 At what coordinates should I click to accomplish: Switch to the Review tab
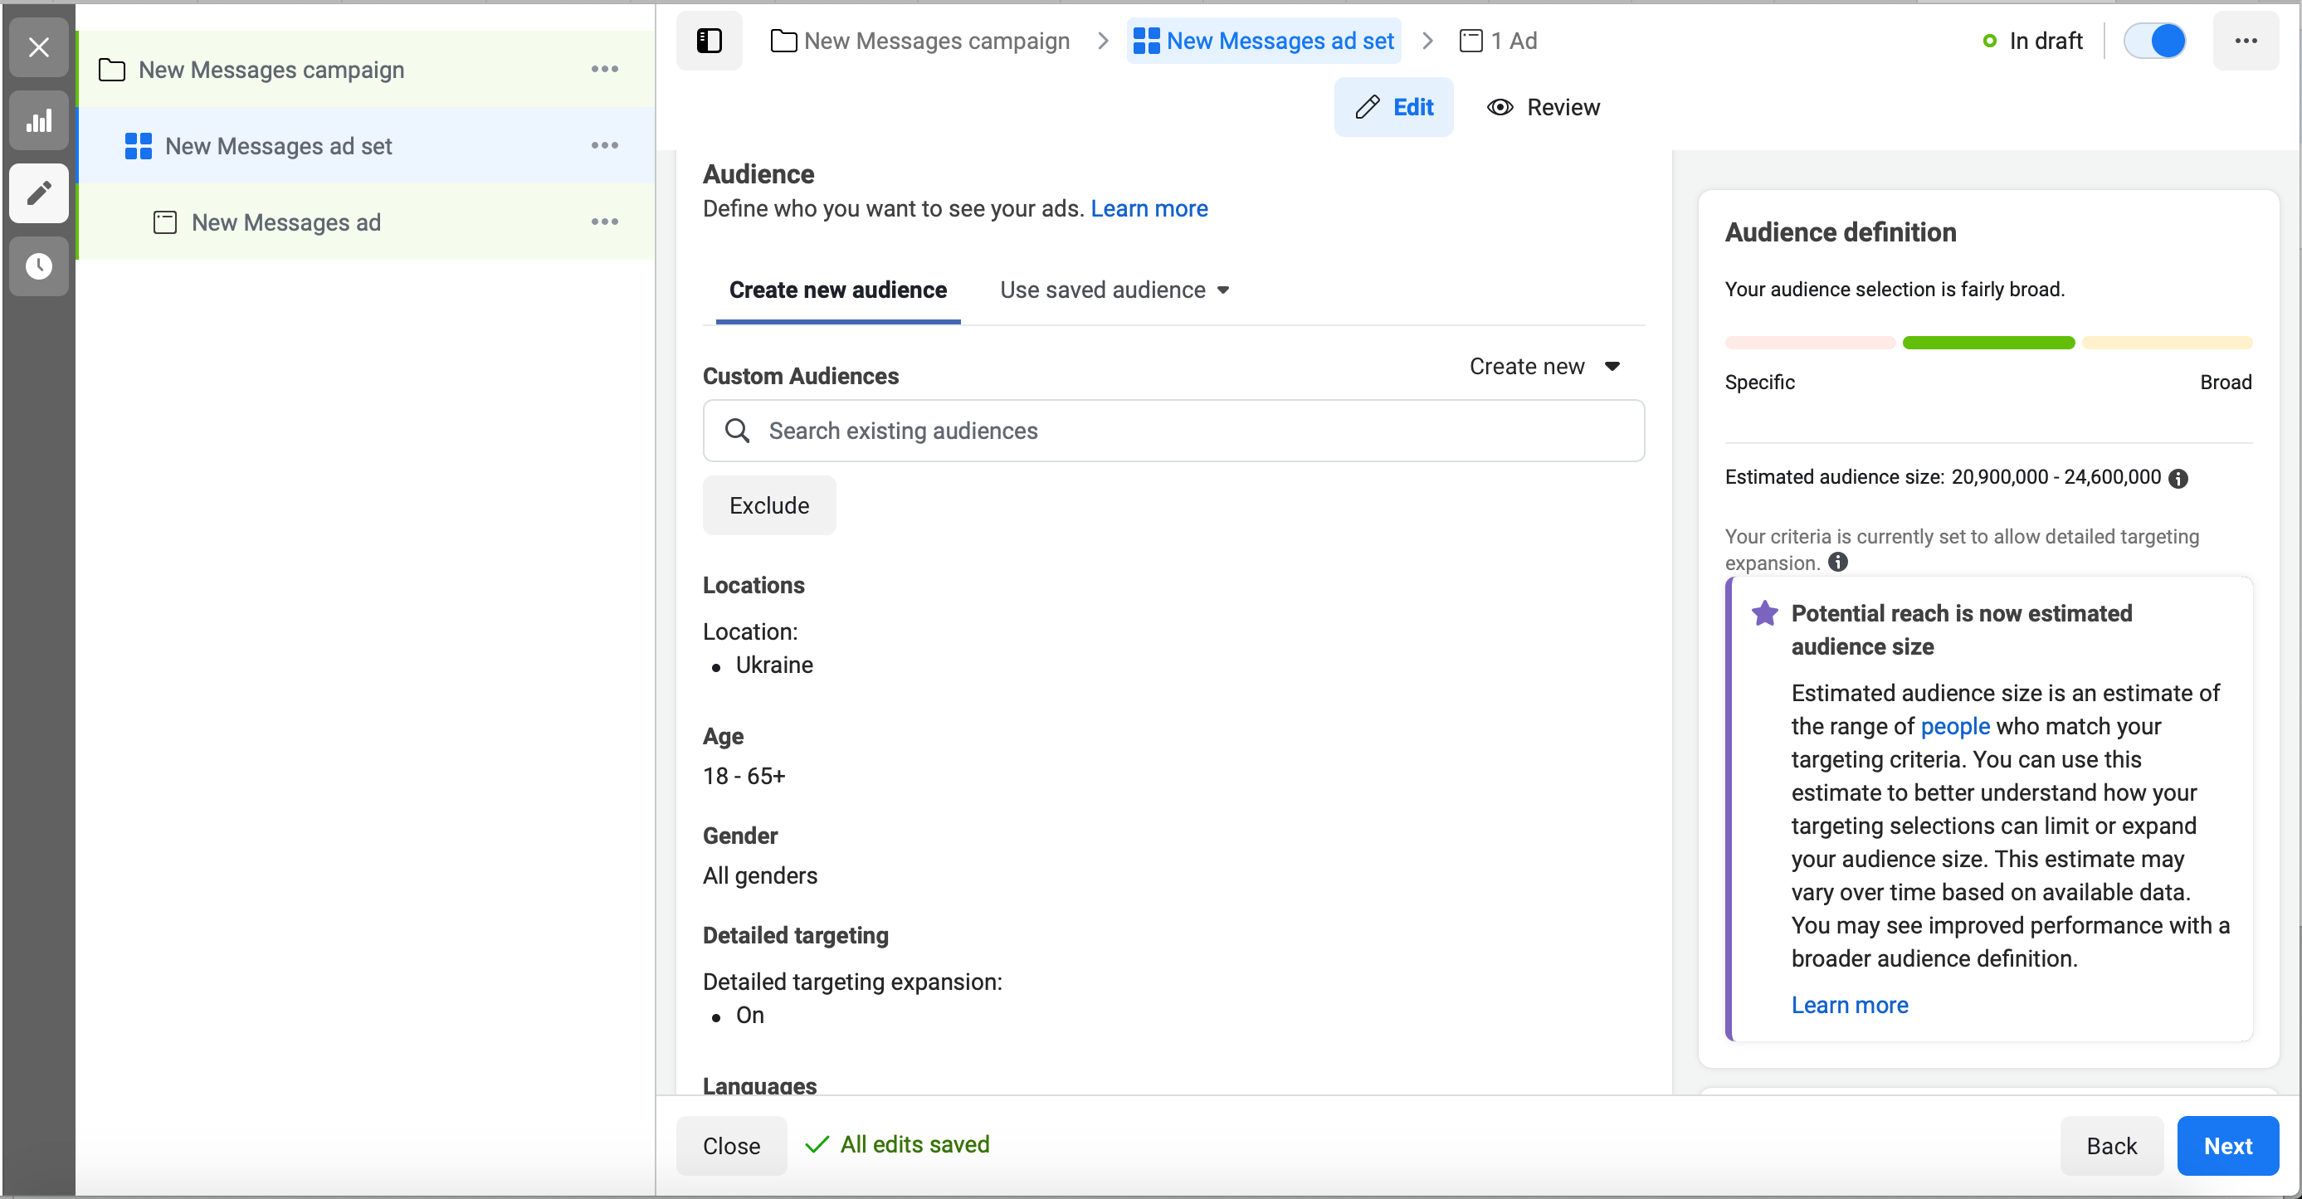(1544, 107)
